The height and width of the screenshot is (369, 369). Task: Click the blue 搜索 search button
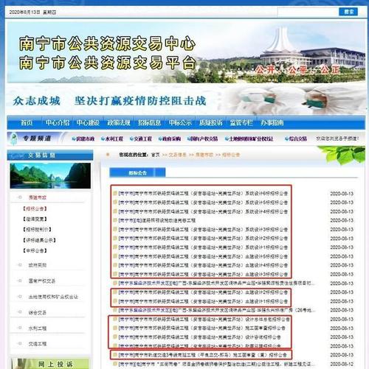(348, 12)
